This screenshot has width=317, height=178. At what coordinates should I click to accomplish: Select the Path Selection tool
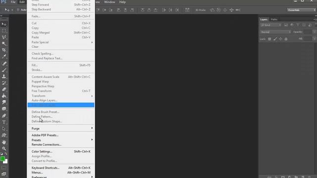coord(4,129)
